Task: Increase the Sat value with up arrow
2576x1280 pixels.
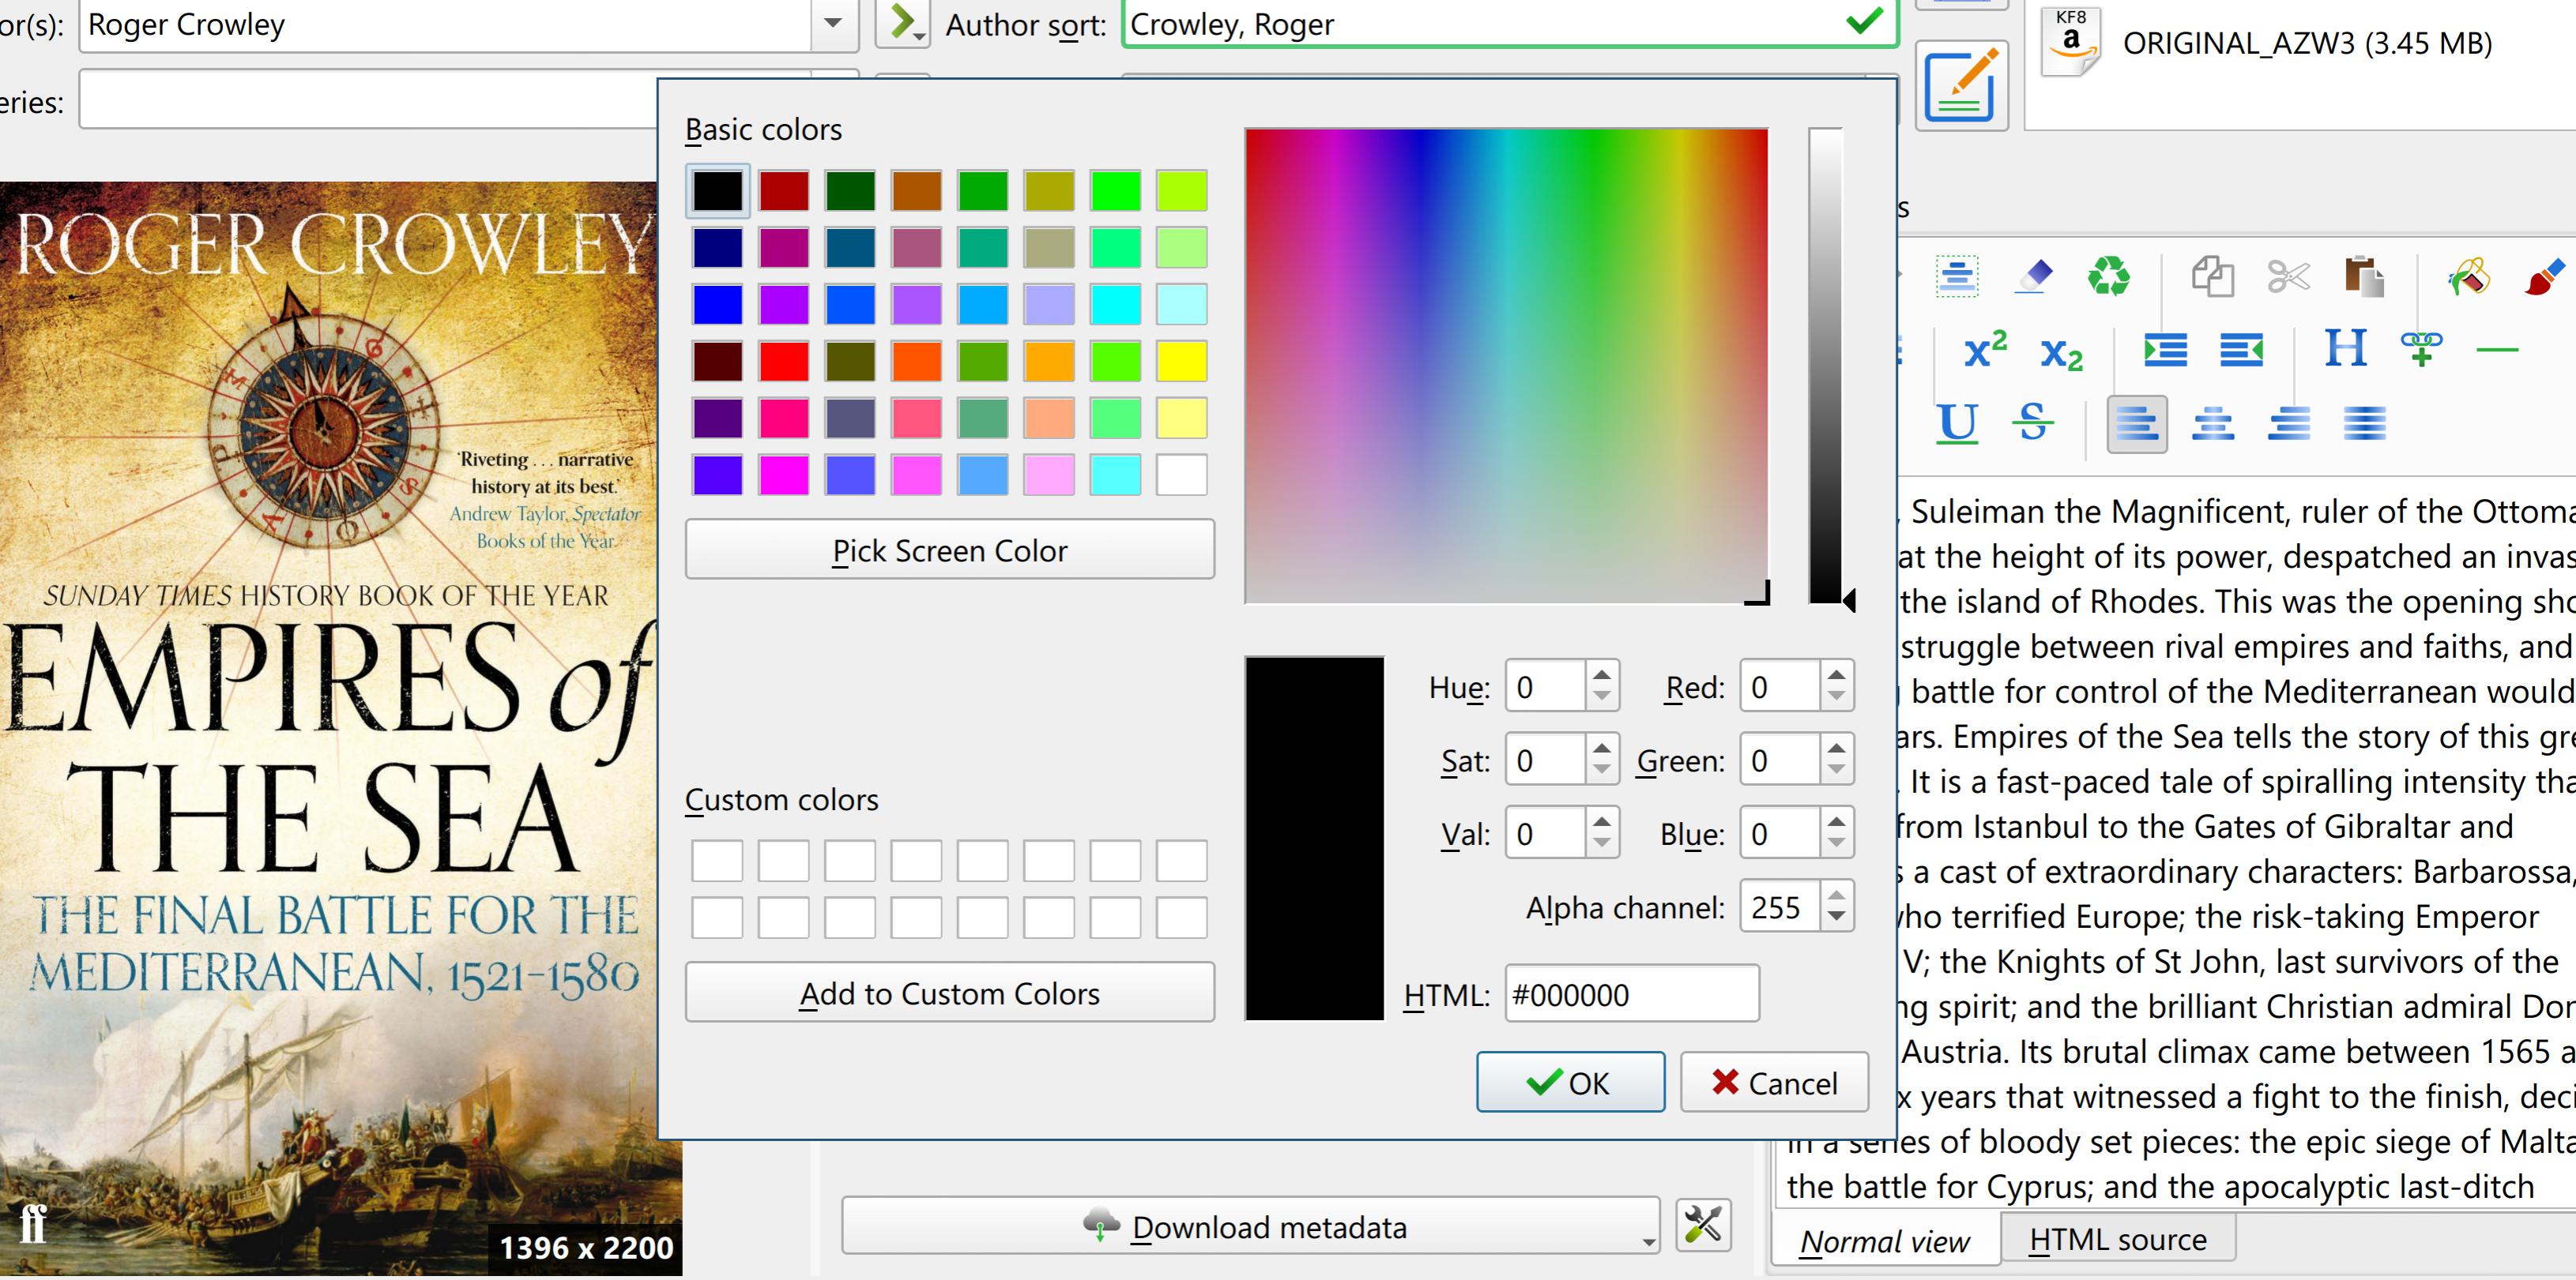Action: 1602,748
